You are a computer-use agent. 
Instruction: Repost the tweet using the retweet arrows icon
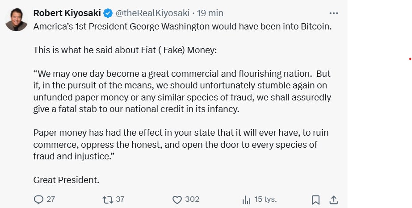point(108,200)
